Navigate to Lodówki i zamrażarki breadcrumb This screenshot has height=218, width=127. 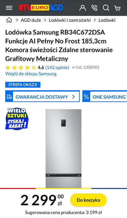(x=70, y=20)
